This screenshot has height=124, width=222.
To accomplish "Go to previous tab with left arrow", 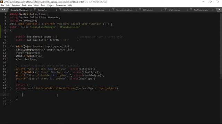I will pyautogui.click(x=2, y=10).
